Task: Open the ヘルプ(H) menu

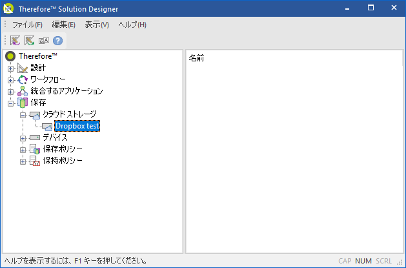Action: (132, 25)
